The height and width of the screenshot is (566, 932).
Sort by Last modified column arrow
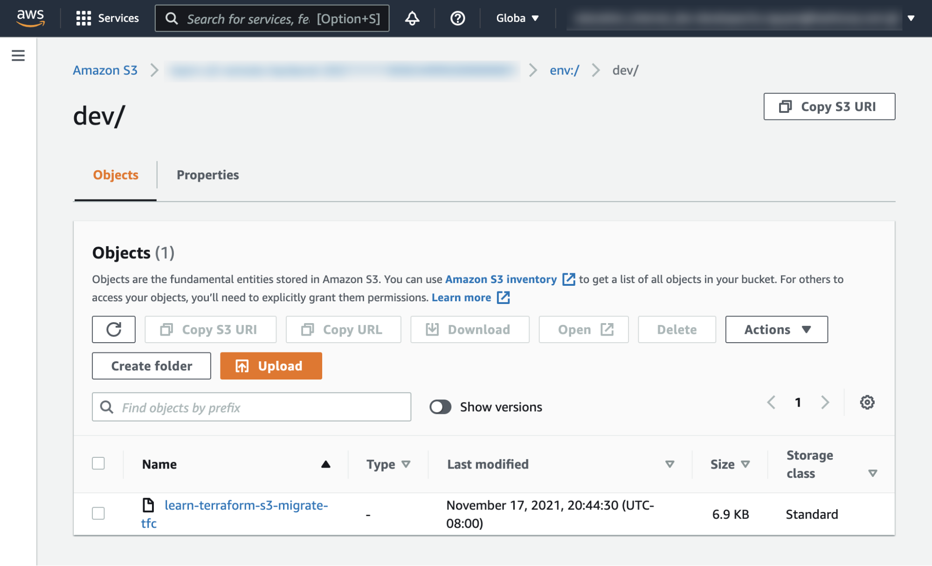670,464
